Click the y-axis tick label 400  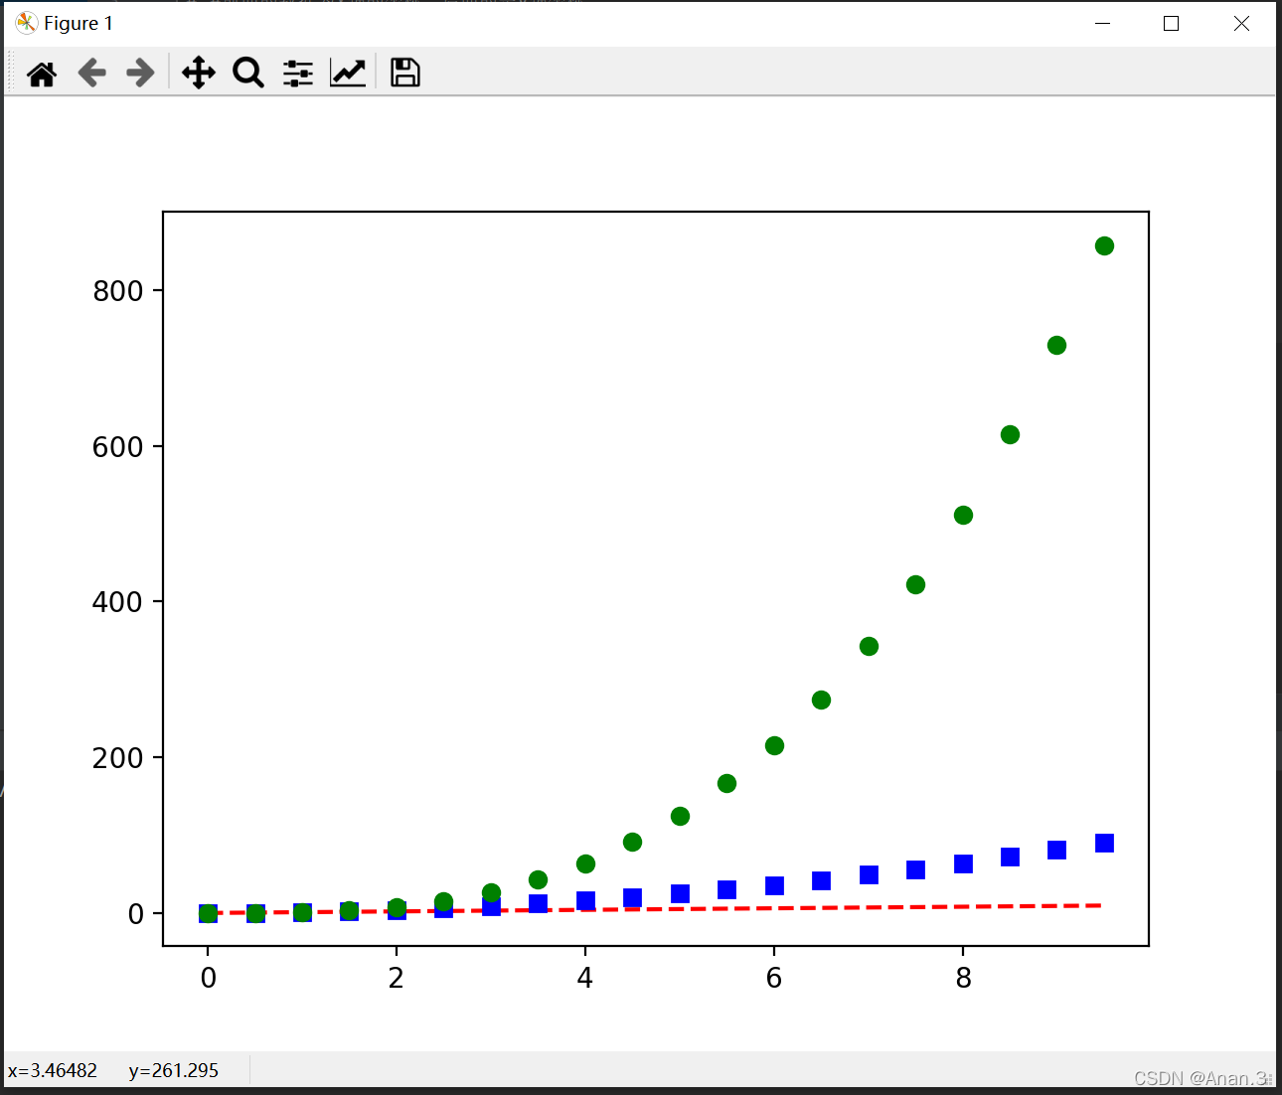117,602
